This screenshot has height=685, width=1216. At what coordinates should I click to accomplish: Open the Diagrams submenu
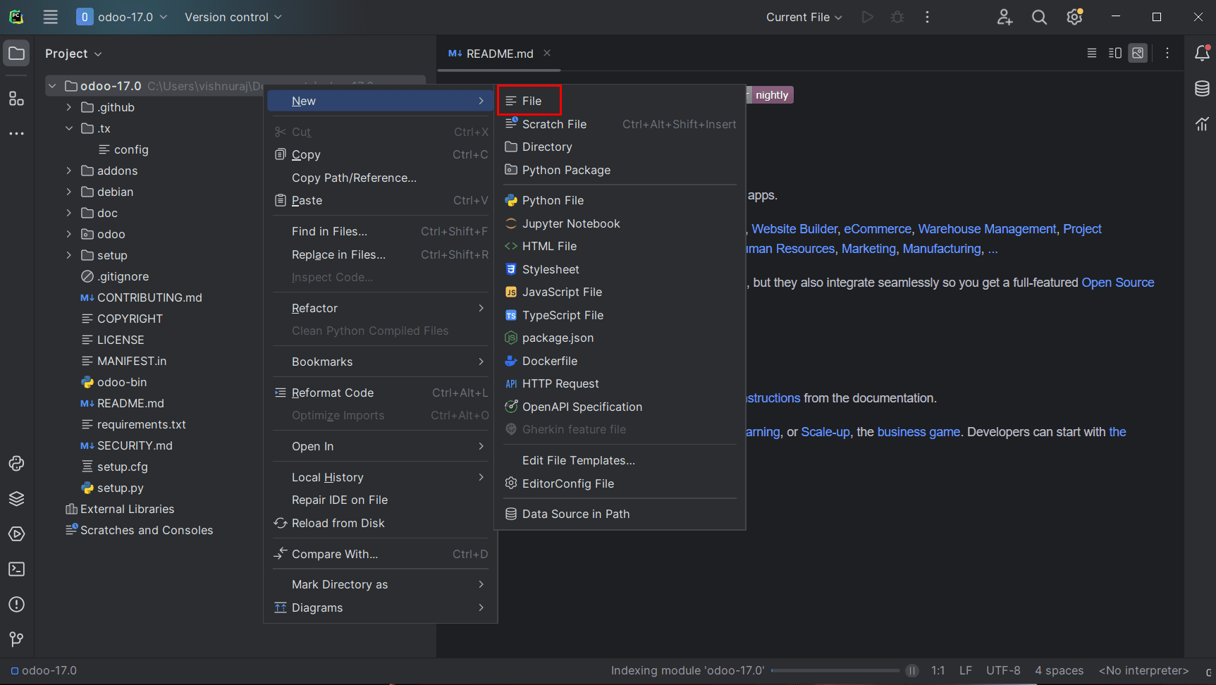click(381, 607)
